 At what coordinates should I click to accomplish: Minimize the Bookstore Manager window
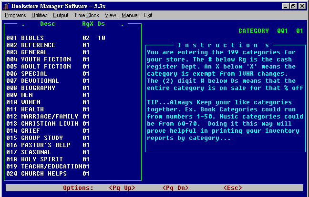(286, 5)
